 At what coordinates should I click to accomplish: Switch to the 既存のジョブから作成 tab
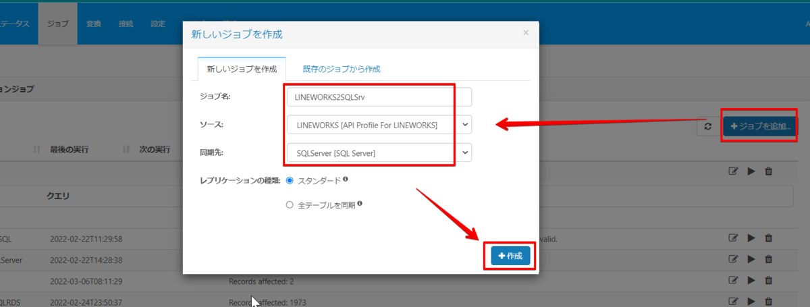(x=342, y=69)
